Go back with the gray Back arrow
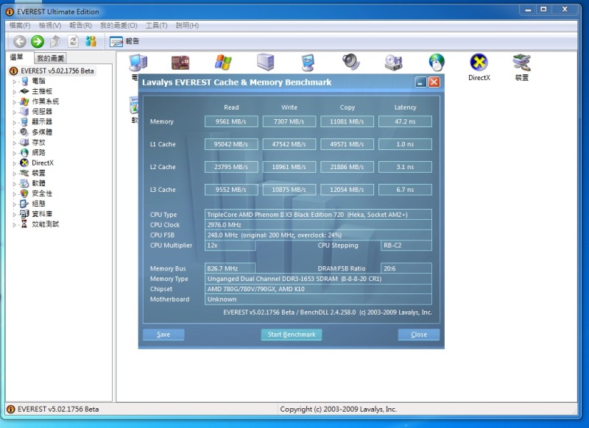The image size is (589, 428). (x=20, y=41)
